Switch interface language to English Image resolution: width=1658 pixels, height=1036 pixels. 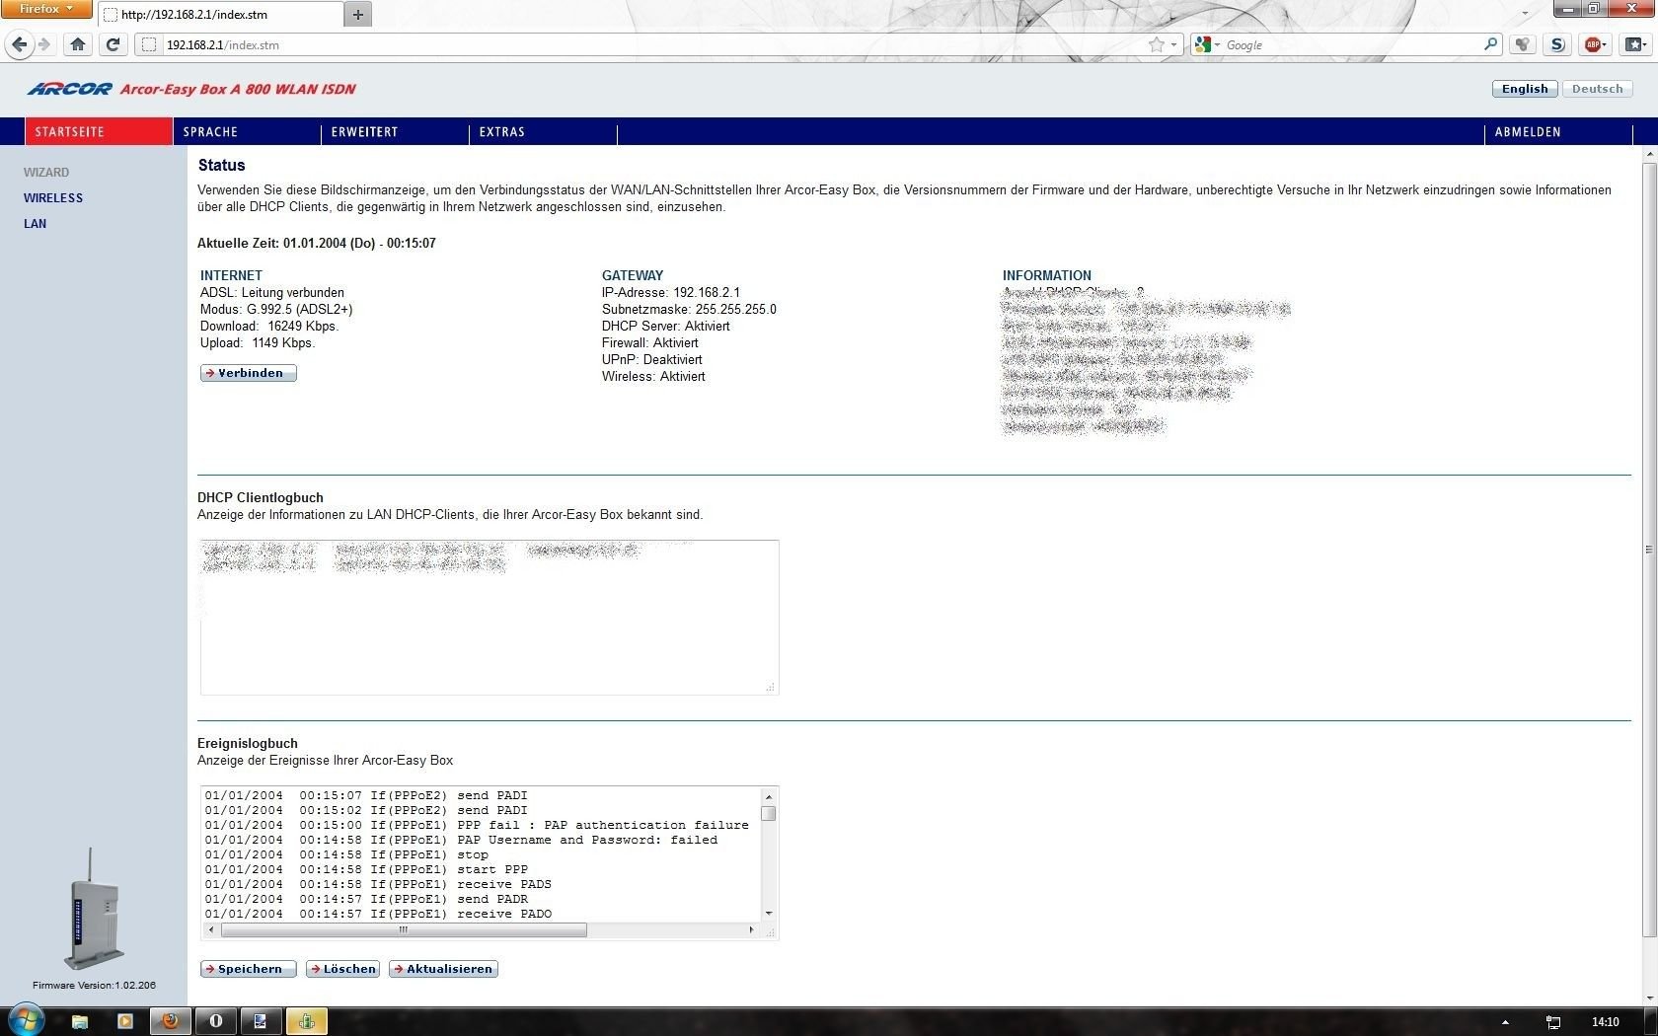(x=1525, y=89)
